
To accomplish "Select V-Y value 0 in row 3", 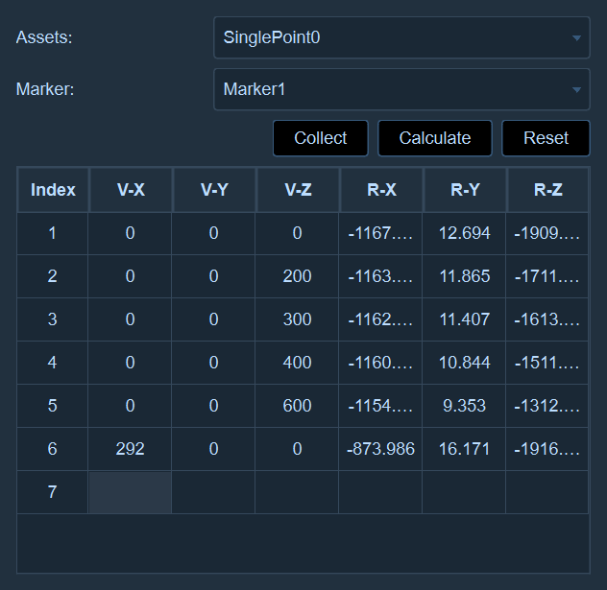I will coord(213,319).
